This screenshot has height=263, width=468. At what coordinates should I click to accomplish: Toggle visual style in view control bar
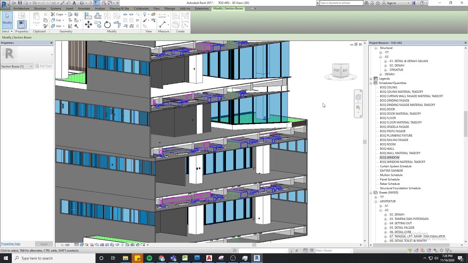pyautogui.click(x=82, y=245)
